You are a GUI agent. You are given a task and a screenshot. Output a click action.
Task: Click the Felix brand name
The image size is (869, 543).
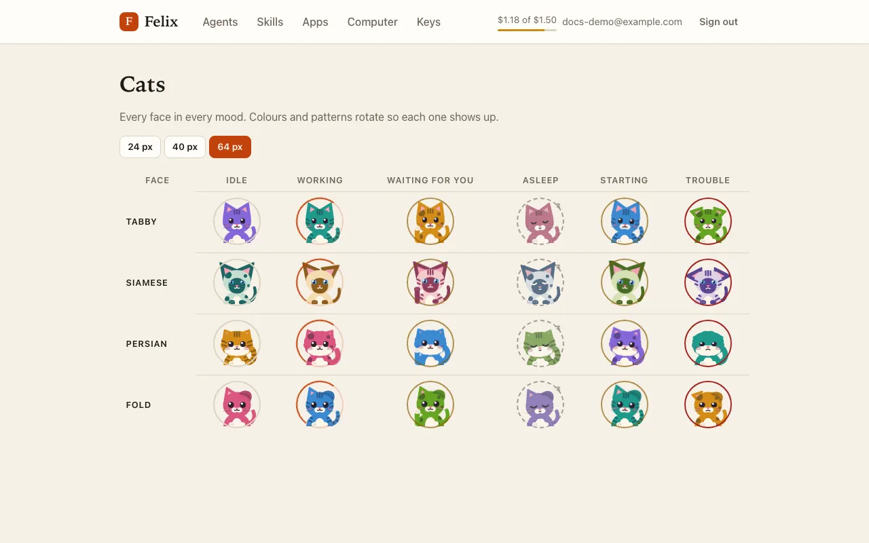(x=162, y=22)
